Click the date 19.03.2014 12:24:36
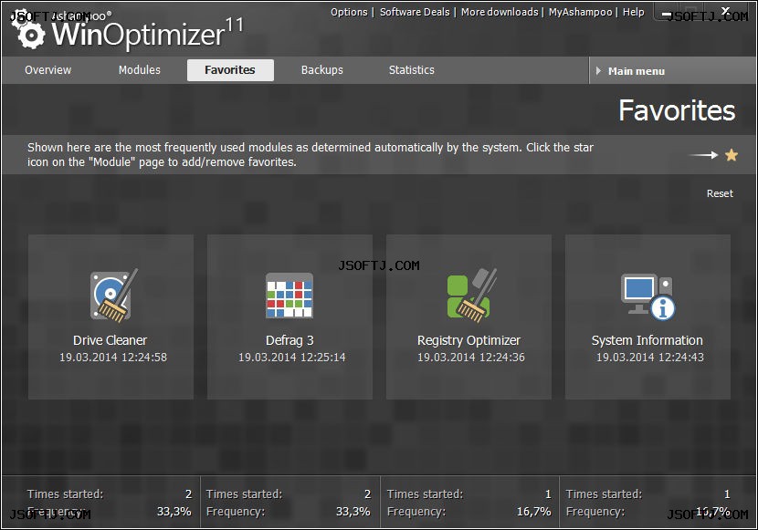 click(x=471, y=358)
